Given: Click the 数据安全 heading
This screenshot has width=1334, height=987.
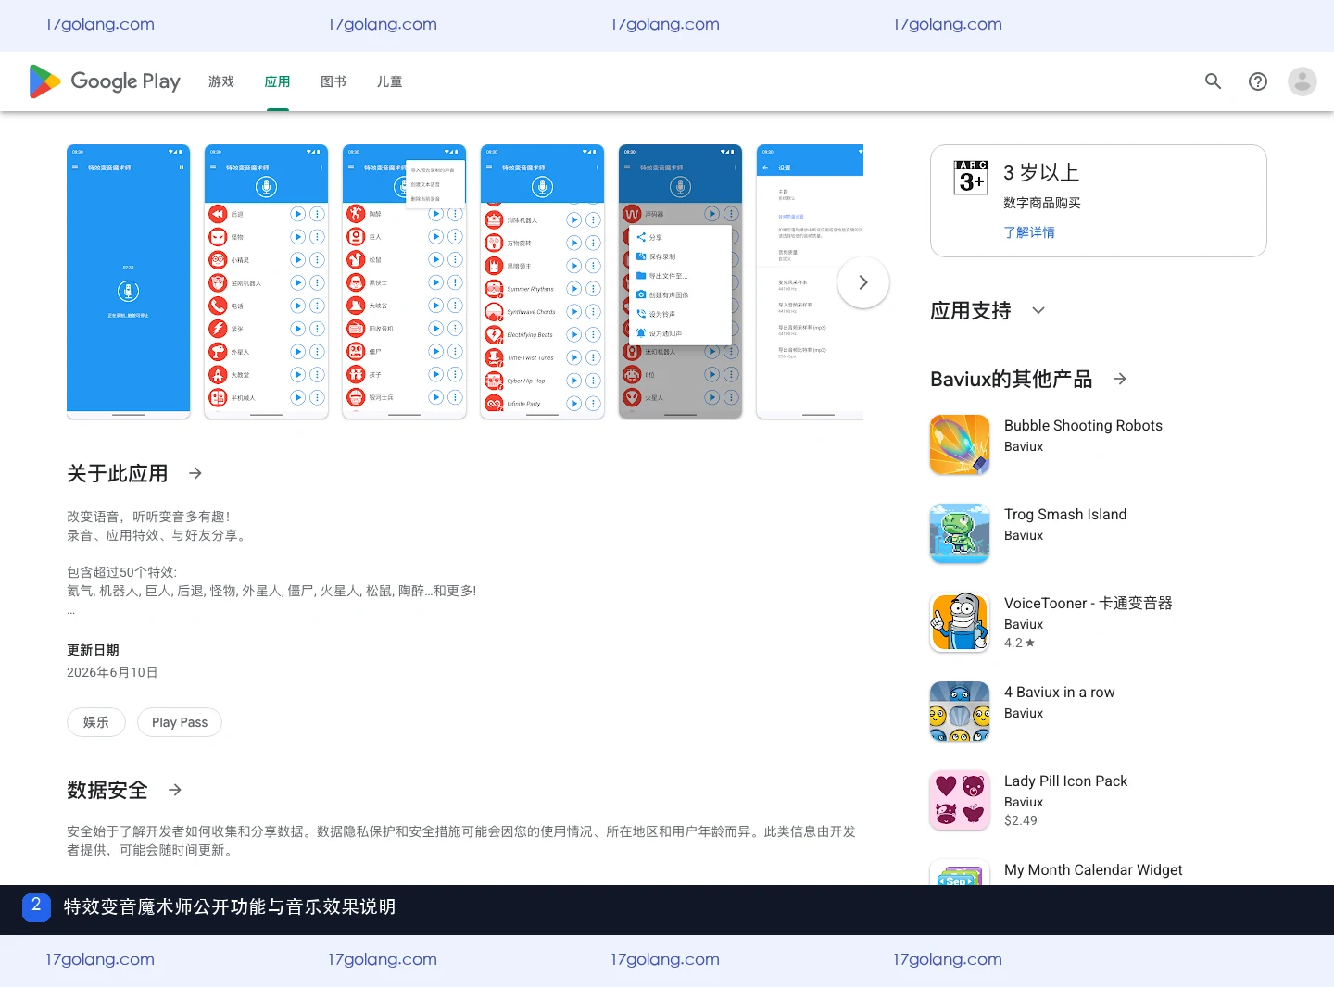Looking at the screenshot, I should click(107, 790).
